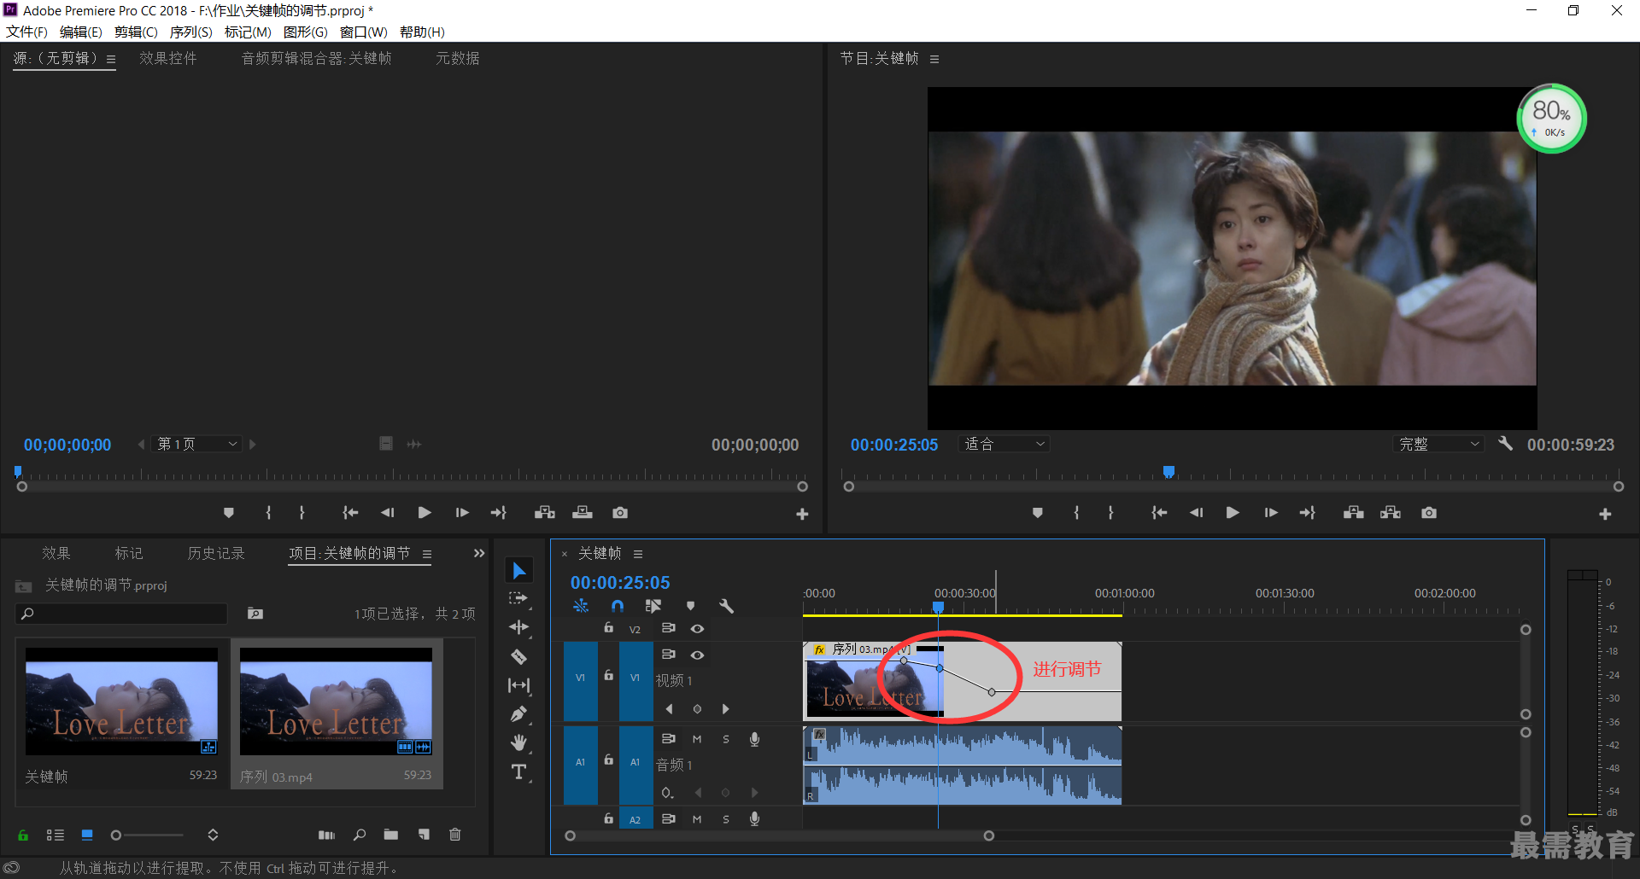Select the Hand tool
The height and width of the screenshot is (879, 1640).
(x=518, y=742)
